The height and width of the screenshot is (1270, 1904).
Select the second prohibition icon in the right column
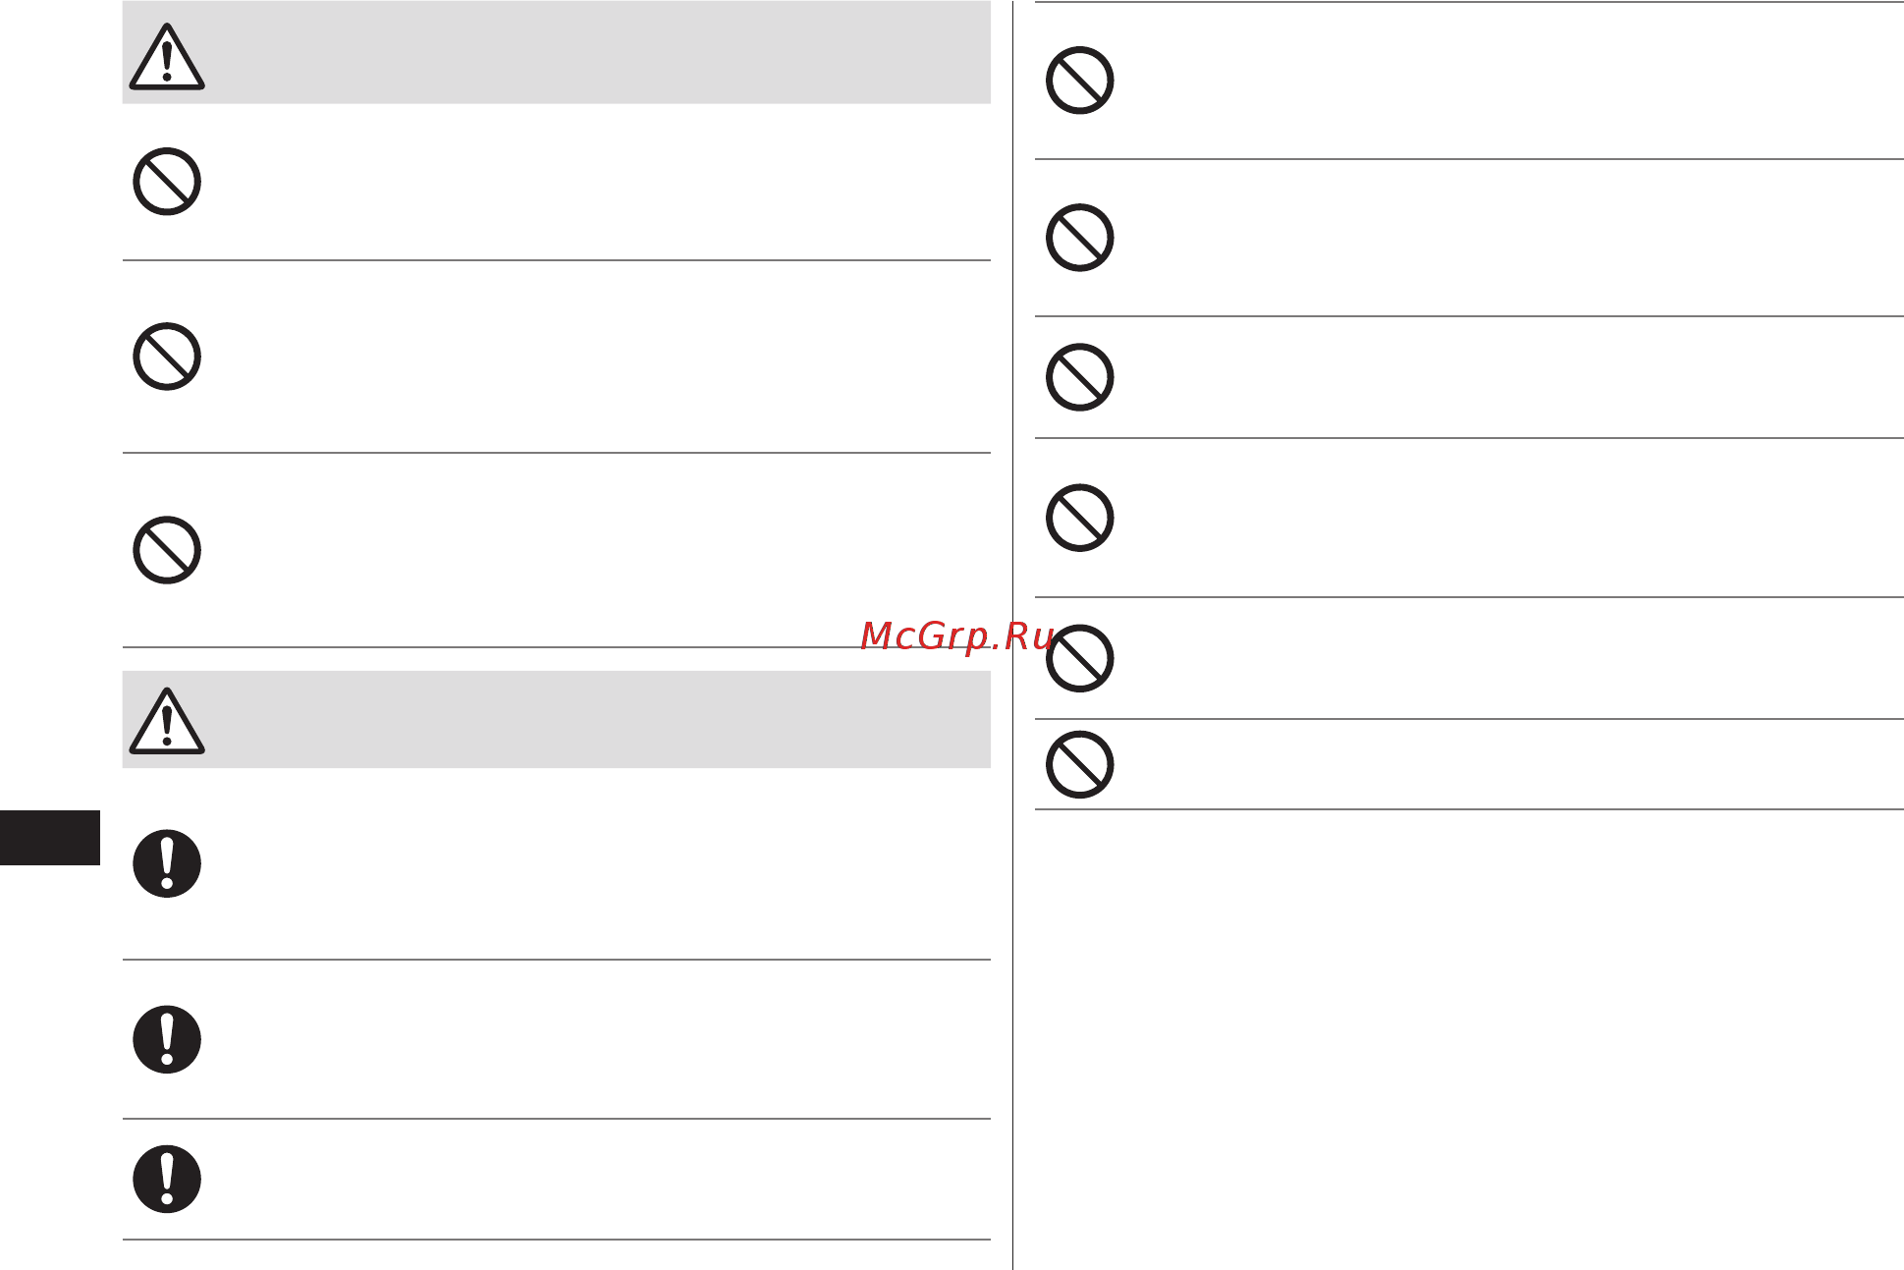[x=1080, y=238]
